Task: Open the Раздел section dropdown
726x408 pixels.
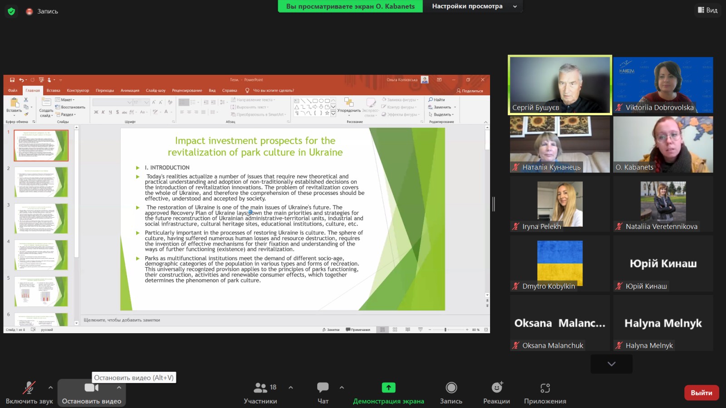Action: pyautogui.click(x=65, y=115)
